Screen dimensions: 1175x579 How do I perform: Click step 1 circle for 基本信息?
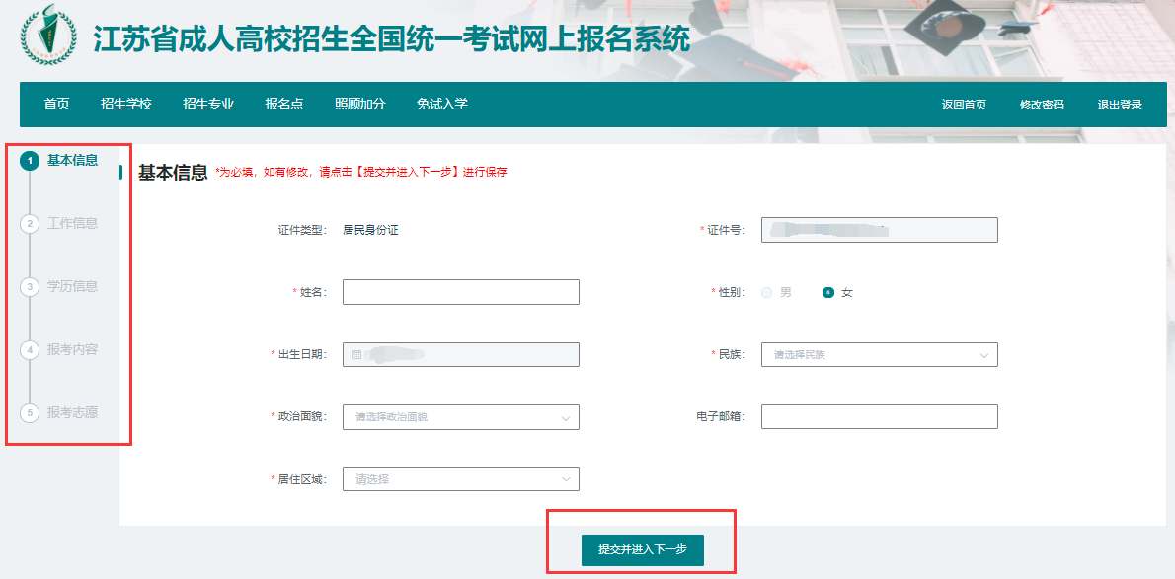(30, 161)
